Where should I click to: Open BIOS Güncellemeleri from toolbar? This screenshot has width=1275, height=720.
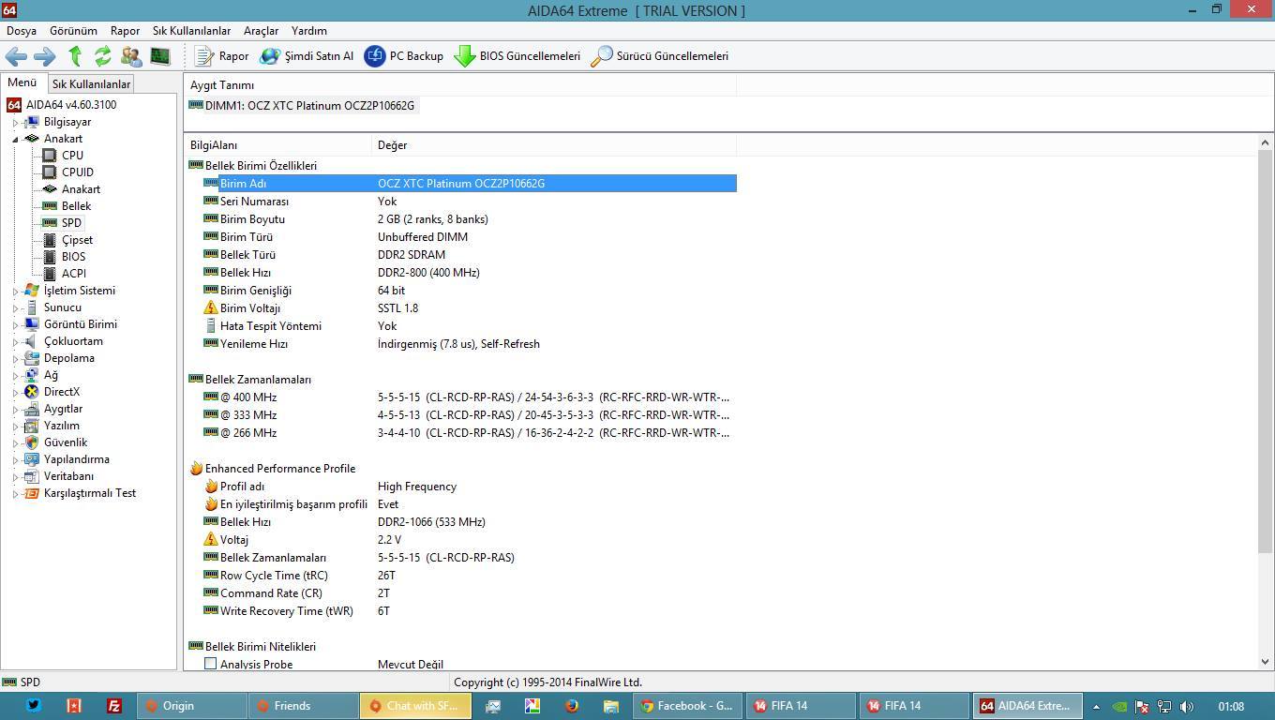click(x=517, y=56)
